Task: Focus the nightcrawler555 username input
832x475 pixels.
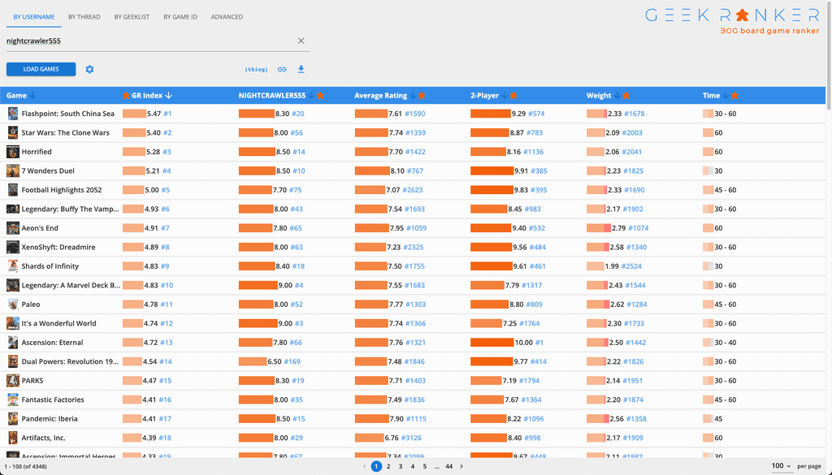Action: (x=149, y=41)
